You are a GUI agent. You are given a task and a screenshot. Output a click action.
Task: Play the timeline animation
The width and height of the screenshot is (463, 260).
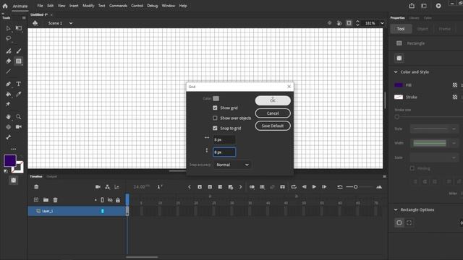314,187
